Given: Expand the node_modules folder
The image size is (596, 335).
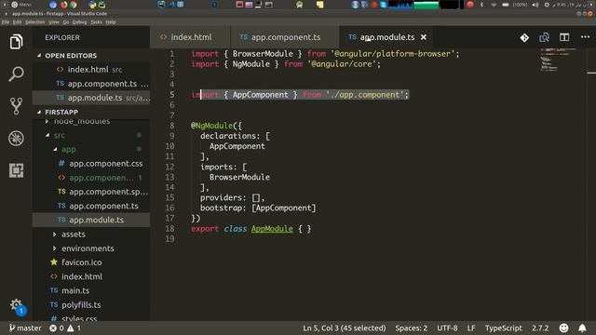Looking at the screenshot, I should pyautogui.click(x=82, y=122).
